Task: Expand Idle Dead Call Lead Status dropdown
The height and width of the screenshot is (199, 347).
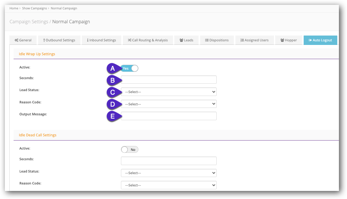Action: coord(168,173)
